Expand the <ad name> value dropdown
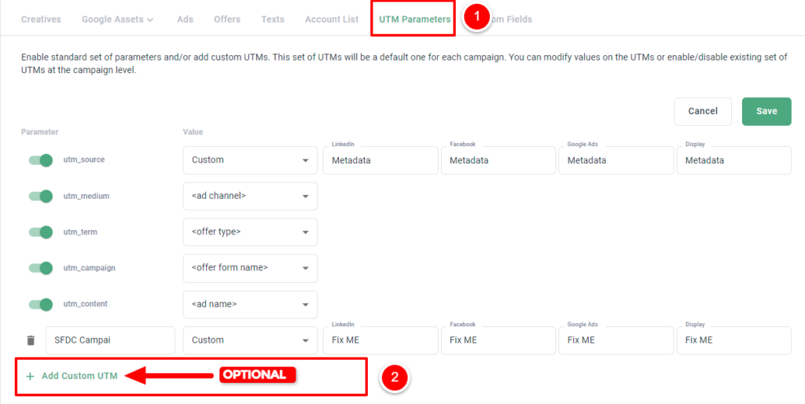 click(250, 304)
